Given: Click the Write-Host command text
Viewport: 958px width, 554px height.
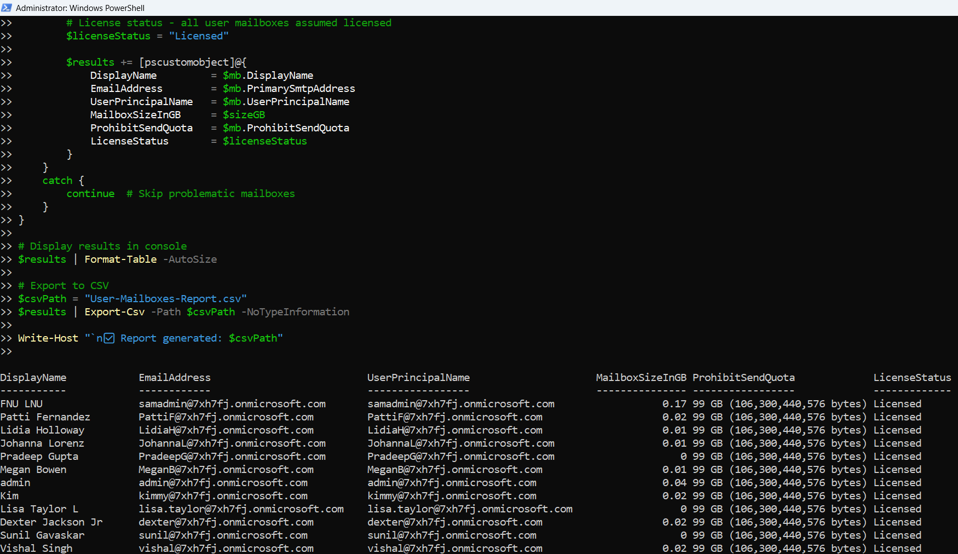Looking at the screenshot, I should [x=48, y=338].
